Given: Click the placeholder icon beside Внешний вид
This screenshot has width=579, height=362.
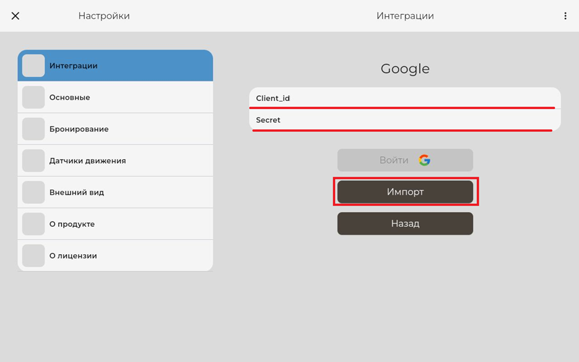Looking at the screenshot, I should click(33, 192).
